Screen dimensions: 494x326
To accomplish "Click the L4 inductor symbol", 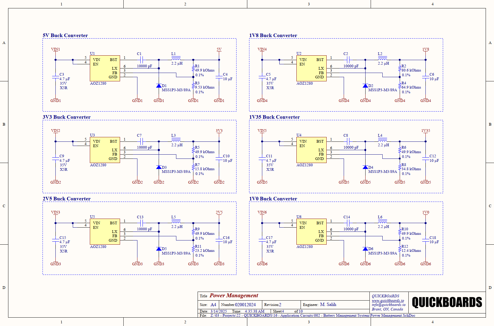I will click(x=382, y=140).
